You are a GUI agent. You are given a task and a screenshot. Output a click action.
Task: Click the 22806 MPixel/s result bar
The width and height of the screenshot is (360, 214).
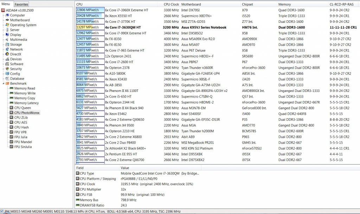[x=90, y=10]
